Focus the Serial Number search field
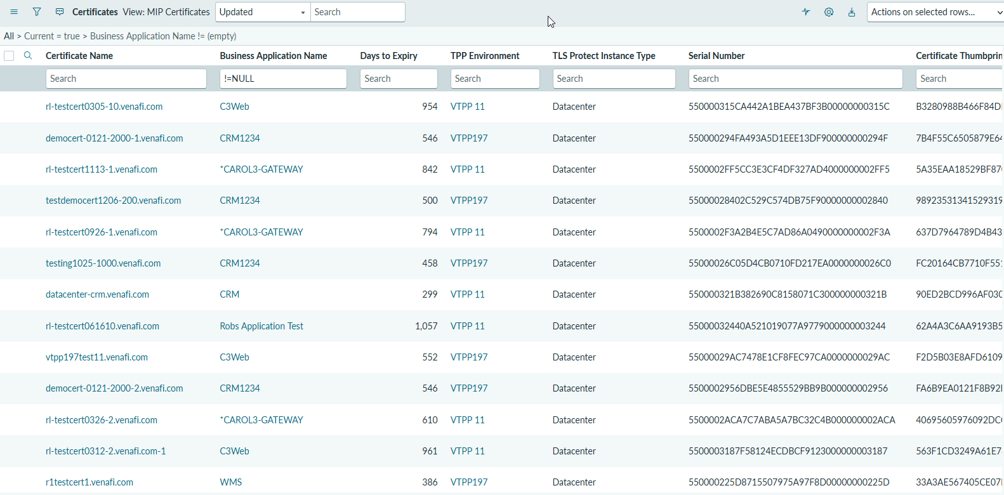This screenshot has height=495, width=1004. click(795, 79)
